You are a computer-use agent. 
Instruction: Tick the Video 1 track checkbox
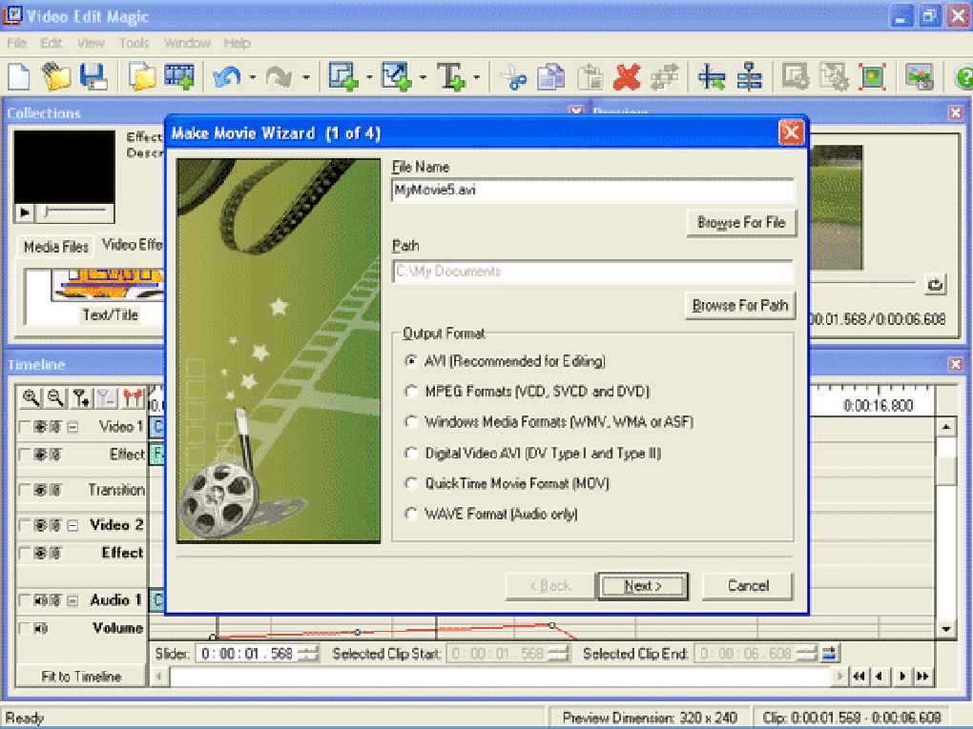tap(24, 427)
